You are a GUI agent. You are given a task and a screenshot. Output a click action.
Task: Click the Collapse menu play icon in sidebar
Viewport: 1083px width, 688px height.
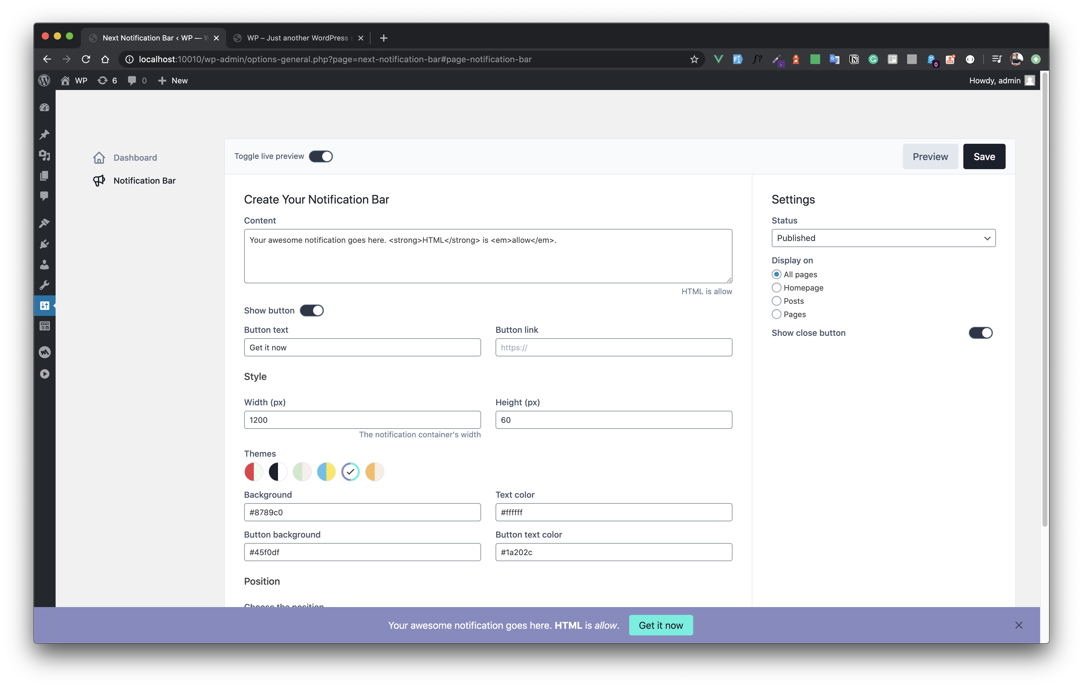pos(44,374)
